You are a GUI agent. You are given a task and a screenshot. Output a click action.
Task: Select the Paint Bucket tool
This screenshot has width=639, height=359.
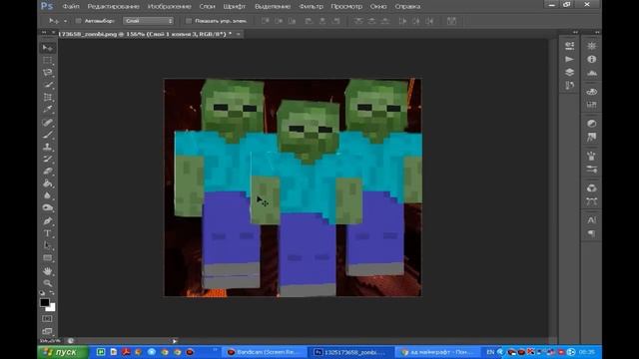[47, 183]
